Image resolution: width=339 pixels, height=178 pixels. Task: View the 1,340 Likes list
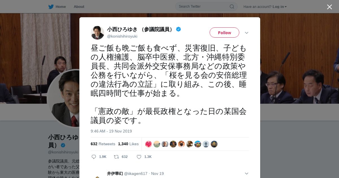[x=128, y=144]
